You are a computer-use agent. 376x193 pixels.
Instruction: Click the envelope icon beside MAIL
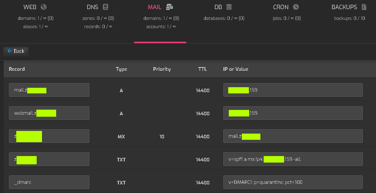[169, 7]
